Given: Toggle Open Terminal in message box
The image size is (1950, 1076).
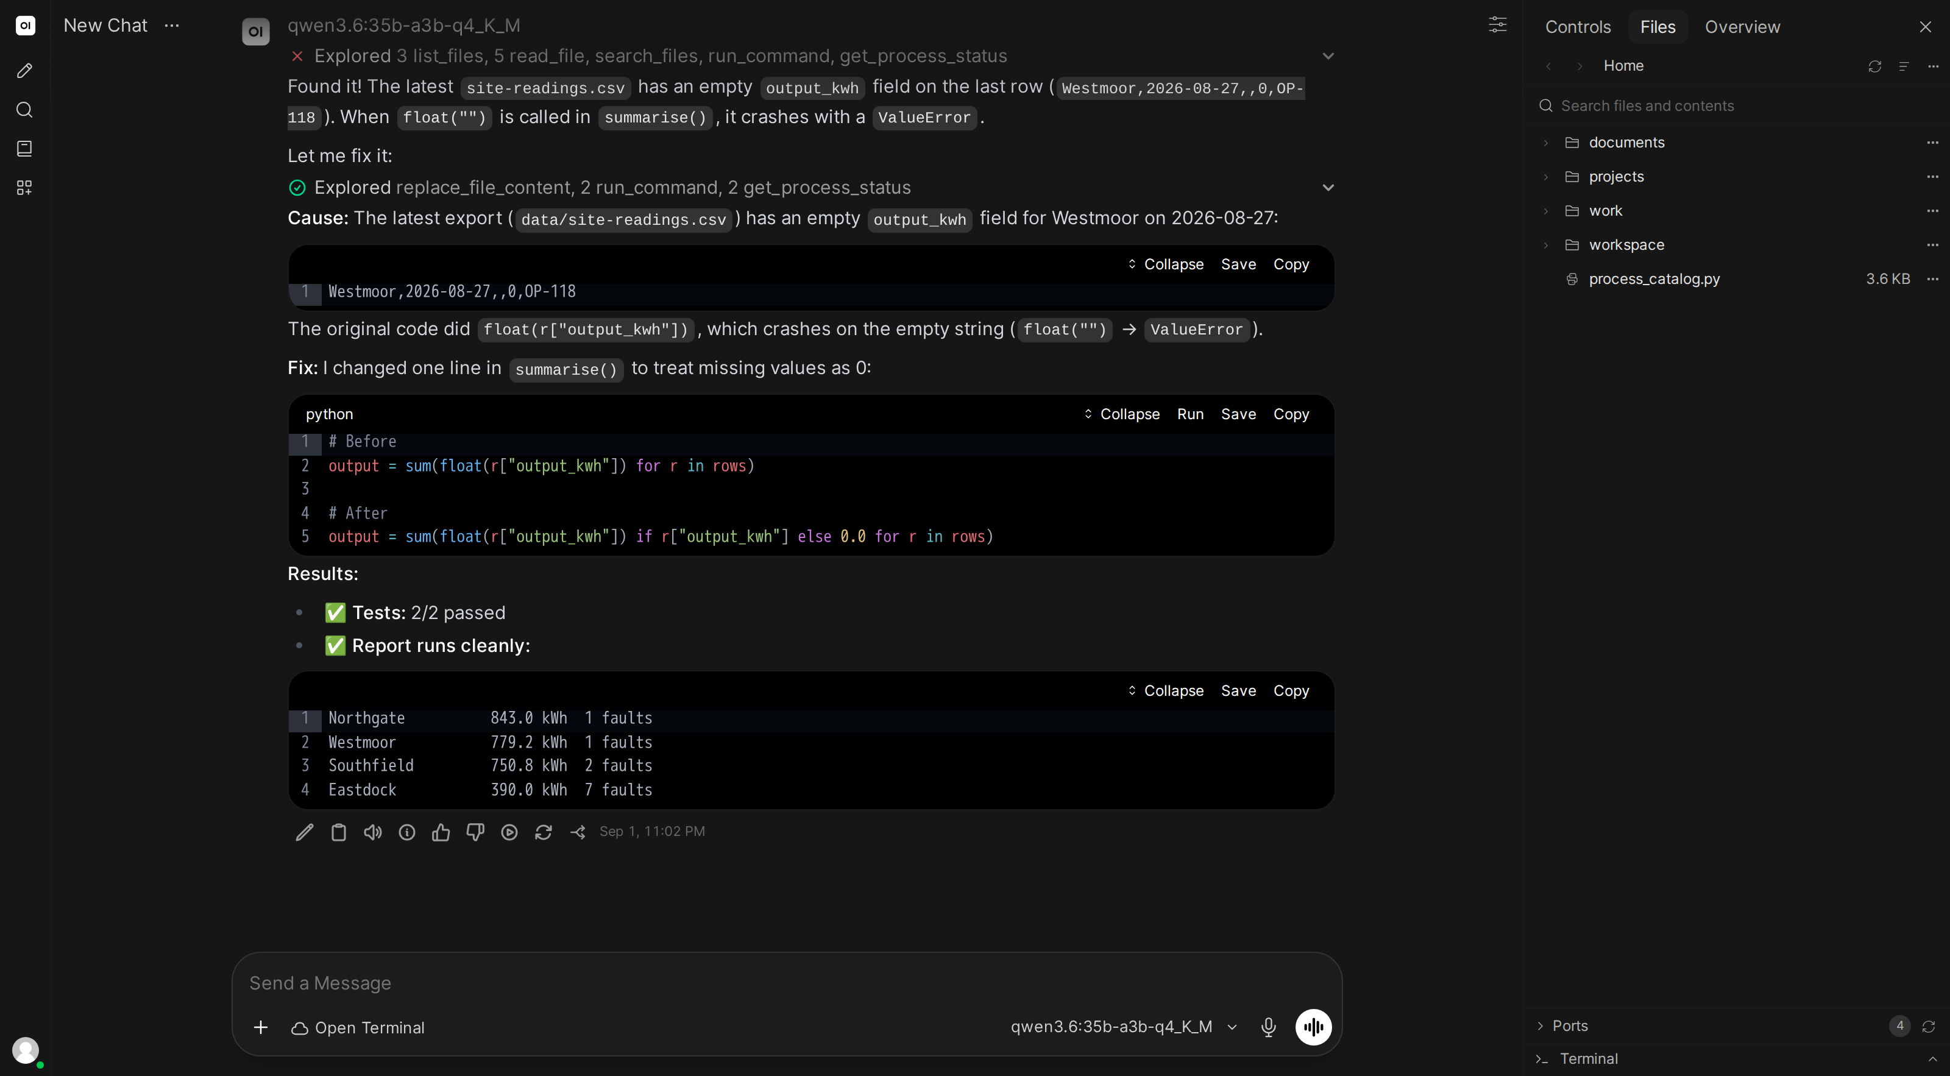Looking at the screenshot, I should [358, 1028].
